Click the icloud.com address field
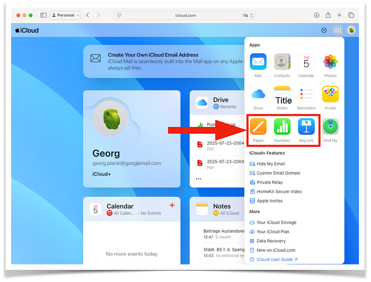 pos(185,15)
